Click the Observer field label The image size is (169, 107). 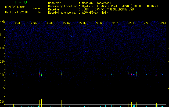pos(55,3)
